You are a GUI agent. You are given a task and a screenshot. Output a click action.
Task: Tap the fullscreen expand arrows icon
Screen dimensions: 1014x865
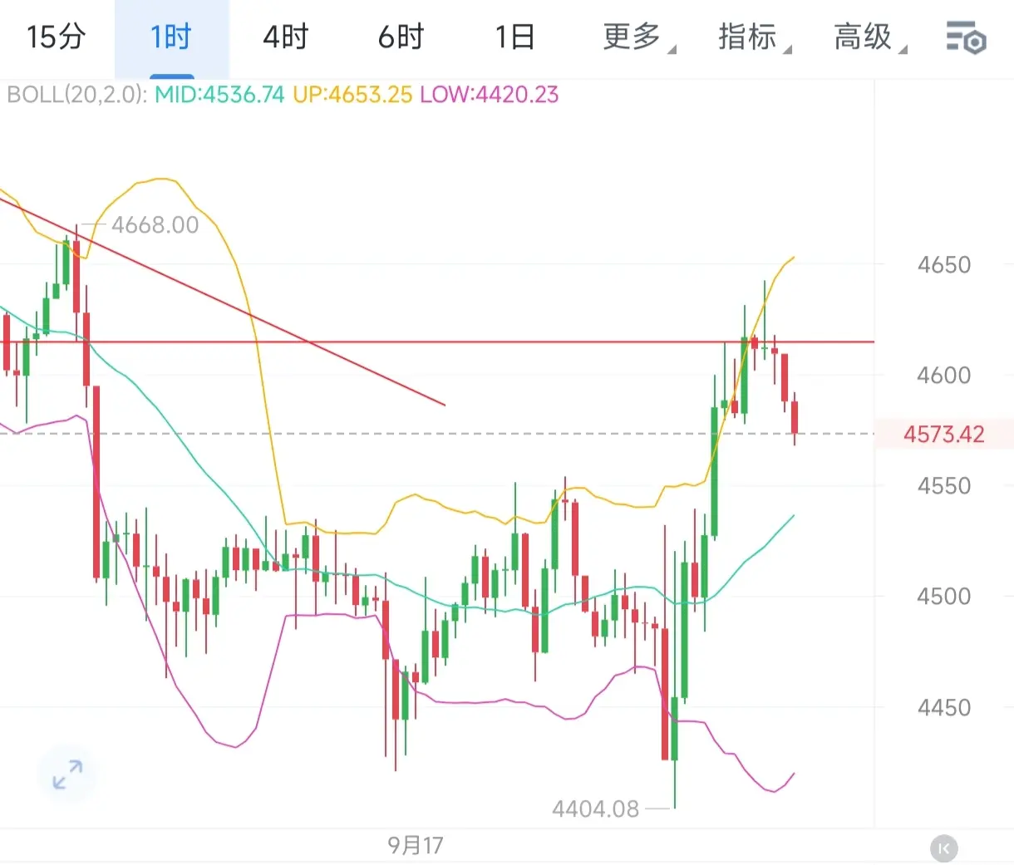[67, 774]
